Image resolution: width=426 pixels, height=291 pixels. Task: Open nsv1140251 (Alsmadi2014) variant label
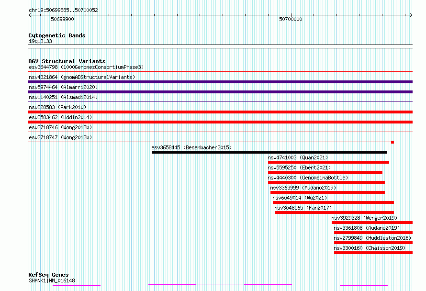coord(63,97)
